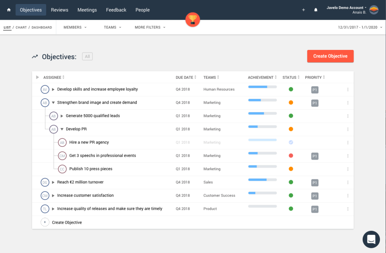The image size is (386, 253).
Task: Open options menu for Increase quality of releases
Action: click(348, 209)
